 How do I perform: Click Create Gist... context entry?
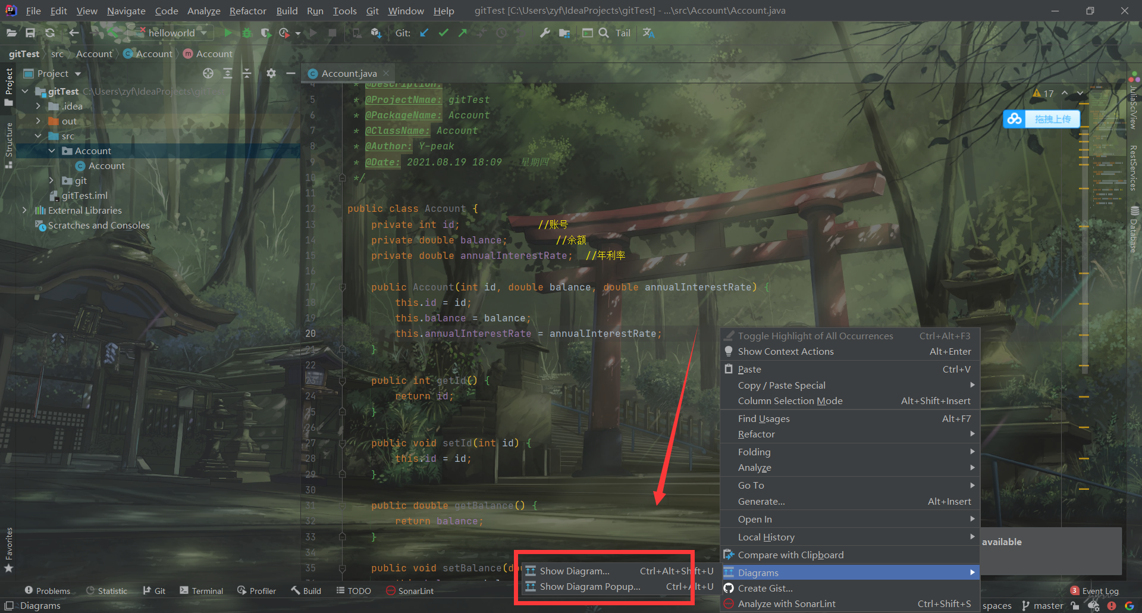pyautogui.click(x=850, y=588)
